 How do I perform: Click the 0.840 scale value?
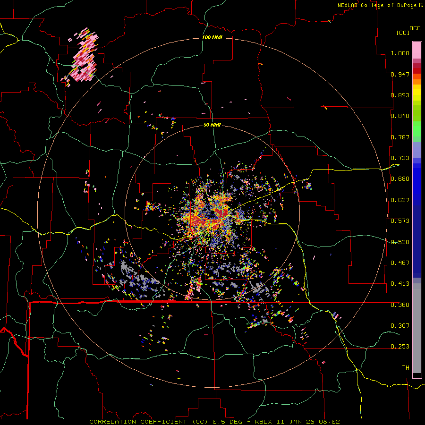click(x=400, y=116)
